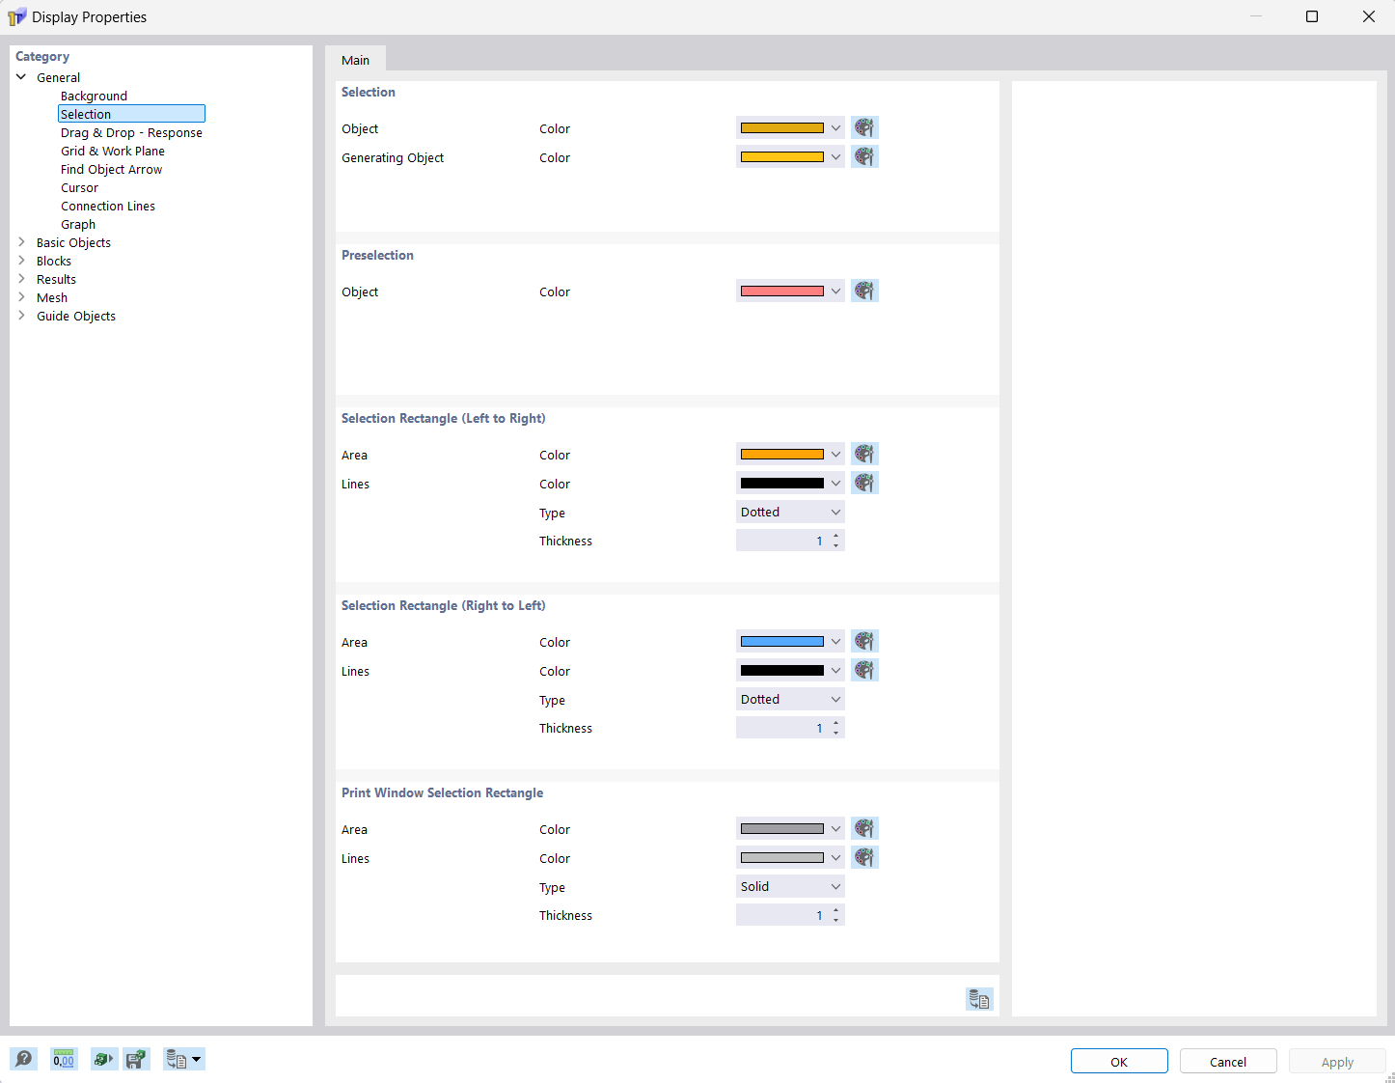This screenshot has height=1083, width=1395.
Task: Click the Results category label
Action: pyautogui.click(x=56, y=279)
